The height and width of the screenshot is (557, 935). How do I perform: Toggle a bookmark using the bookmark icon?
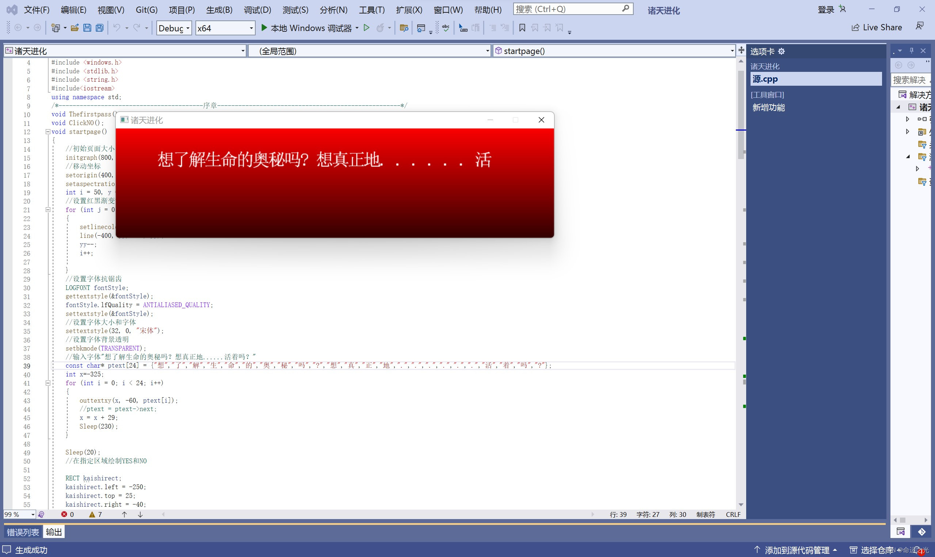point(522,28)
